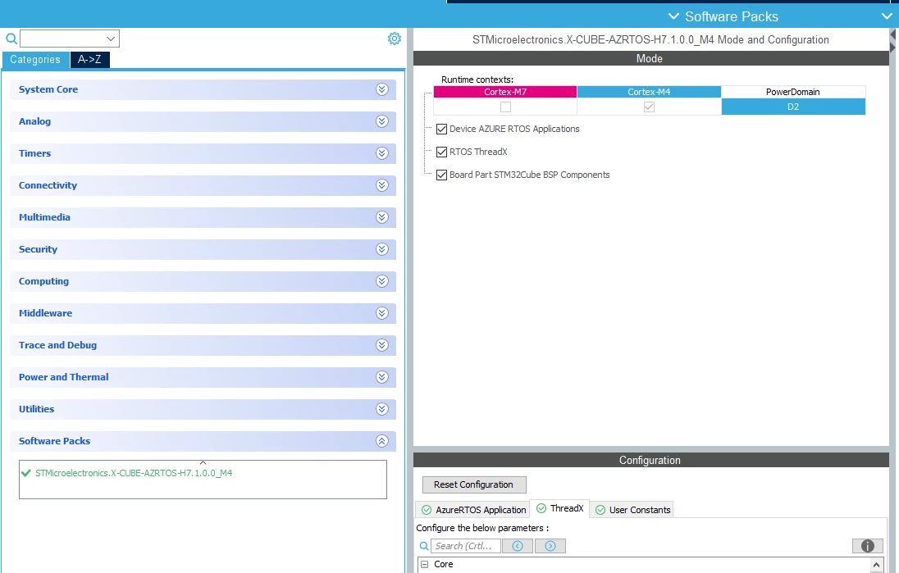Open the User Constants tab

(632, 510)
